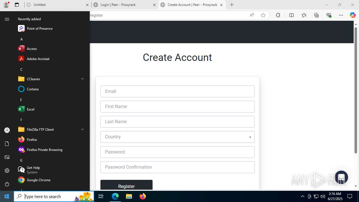Close the Login | Peer tab

[154, 5]
